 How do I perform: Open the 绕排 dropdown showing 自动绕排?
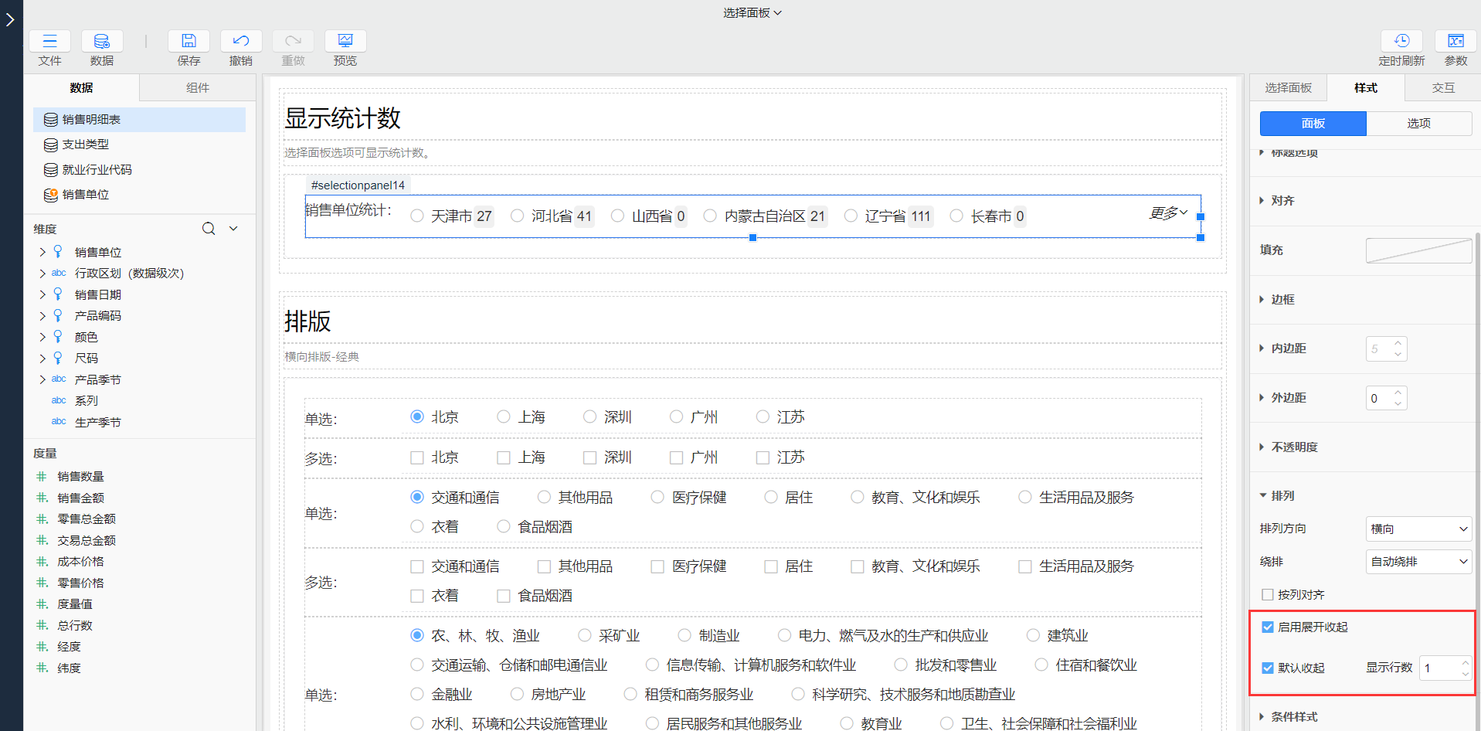[1418, 562]
